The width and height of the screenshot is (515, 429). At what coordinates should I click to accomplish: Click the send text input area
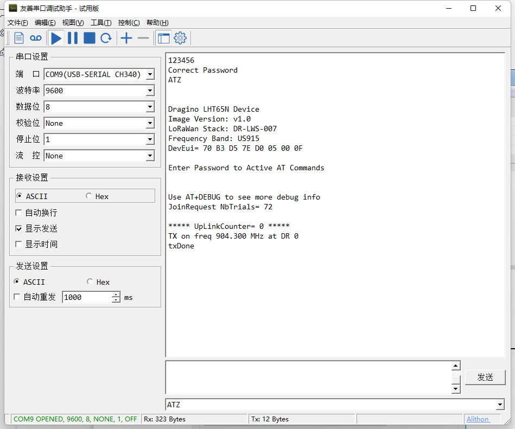[308, 377]
